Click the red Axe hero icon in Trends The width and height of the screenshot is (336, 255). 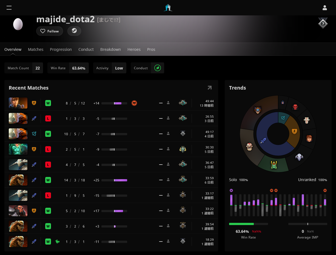295,107
